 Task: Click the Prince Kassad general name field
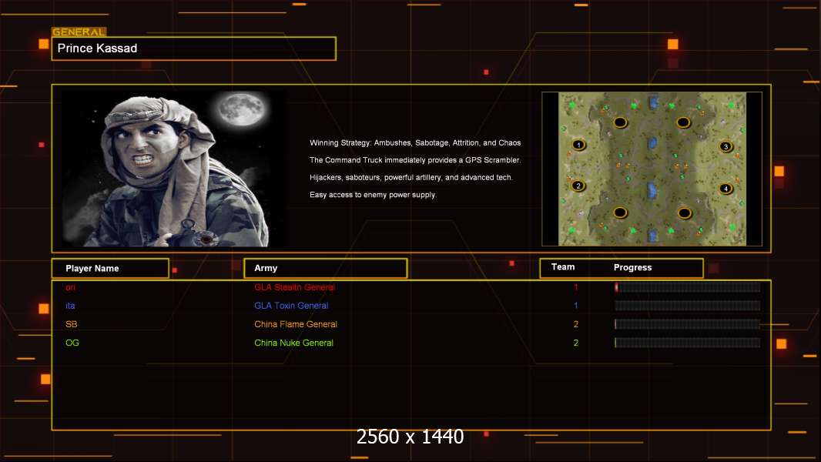tap(194, 49)
